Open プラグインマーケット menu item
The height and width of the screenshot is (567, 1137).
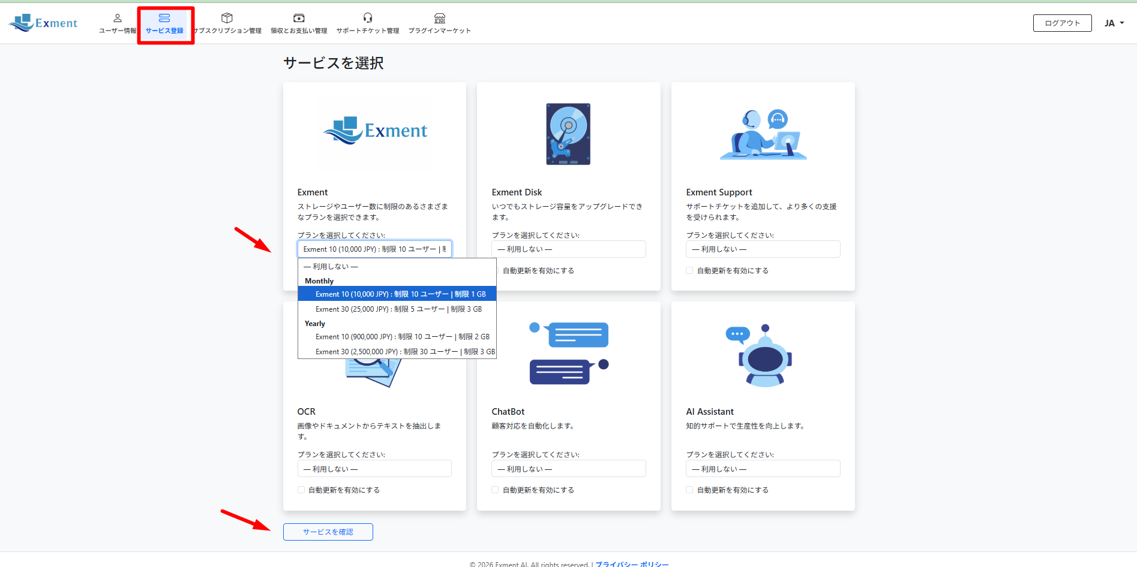pyautogui.click(x=440, y=24)
